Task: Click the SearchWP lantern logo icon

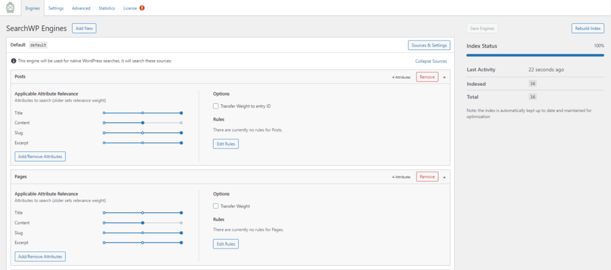Action: tap(11, 8)
